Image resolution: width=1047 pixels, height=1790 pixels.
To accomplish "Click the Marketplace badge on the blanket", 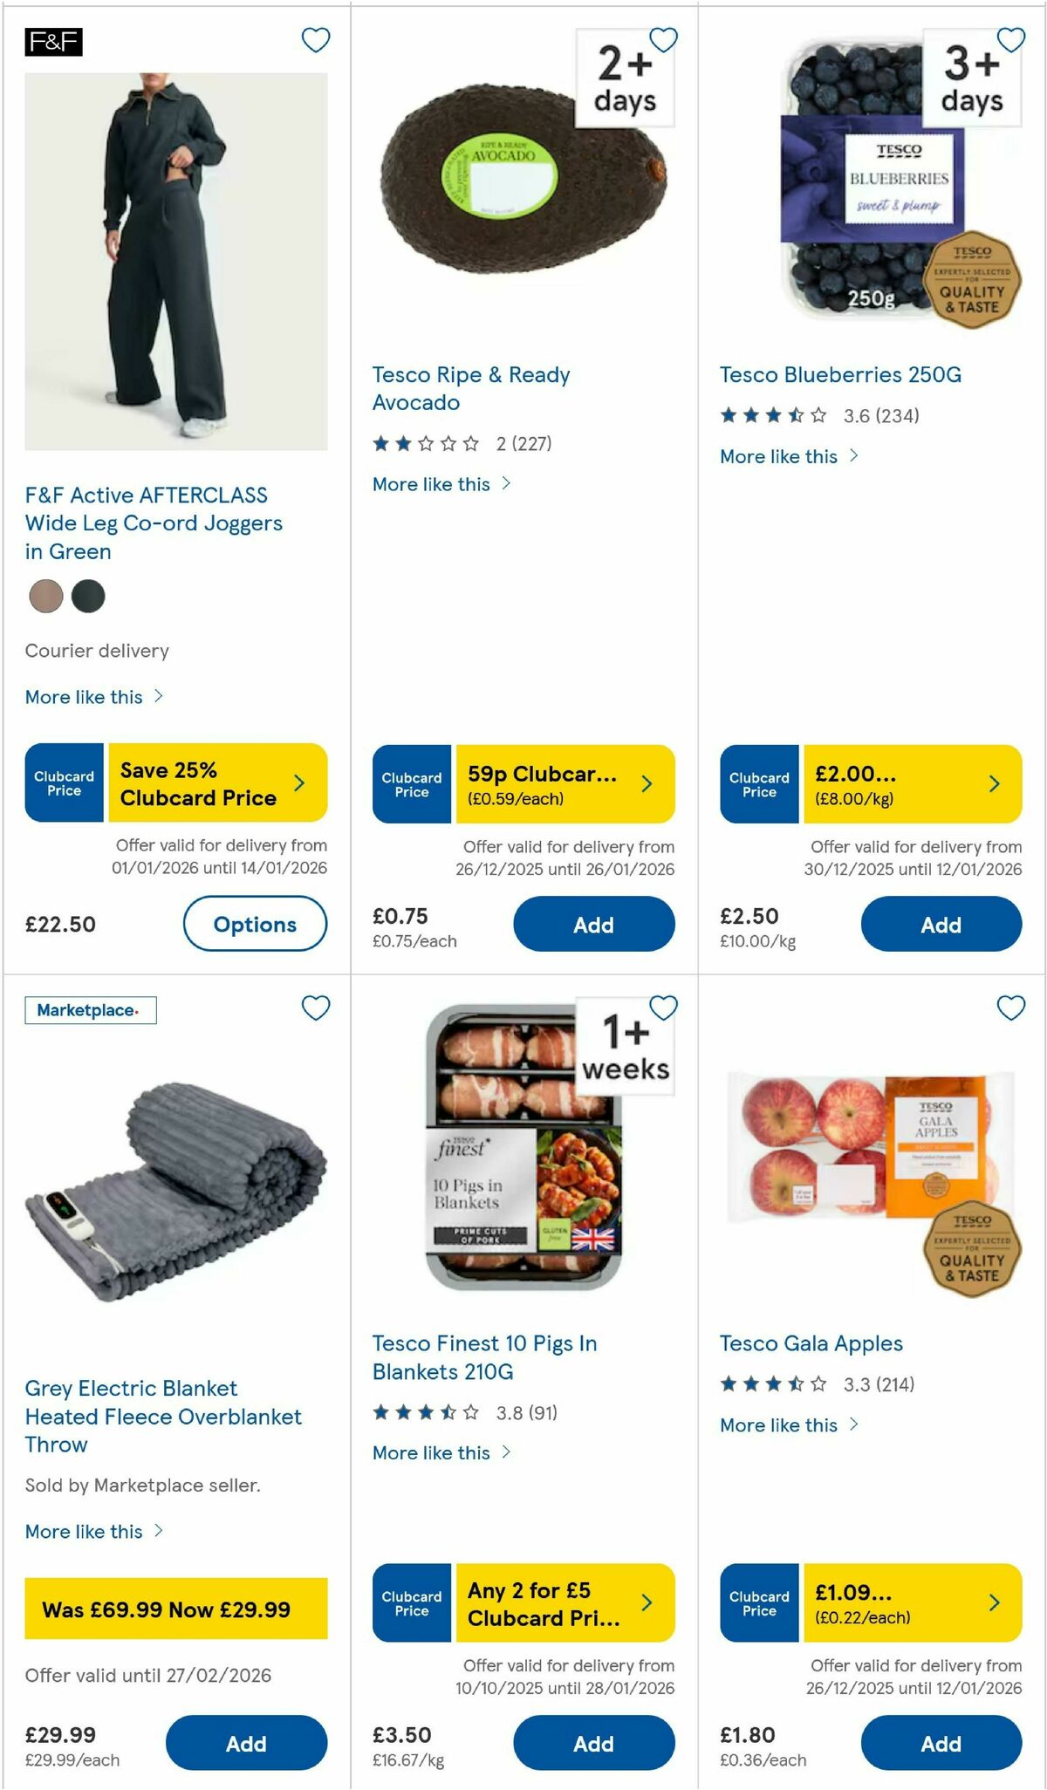I will pyautogui.click(x=92, y=1010).
